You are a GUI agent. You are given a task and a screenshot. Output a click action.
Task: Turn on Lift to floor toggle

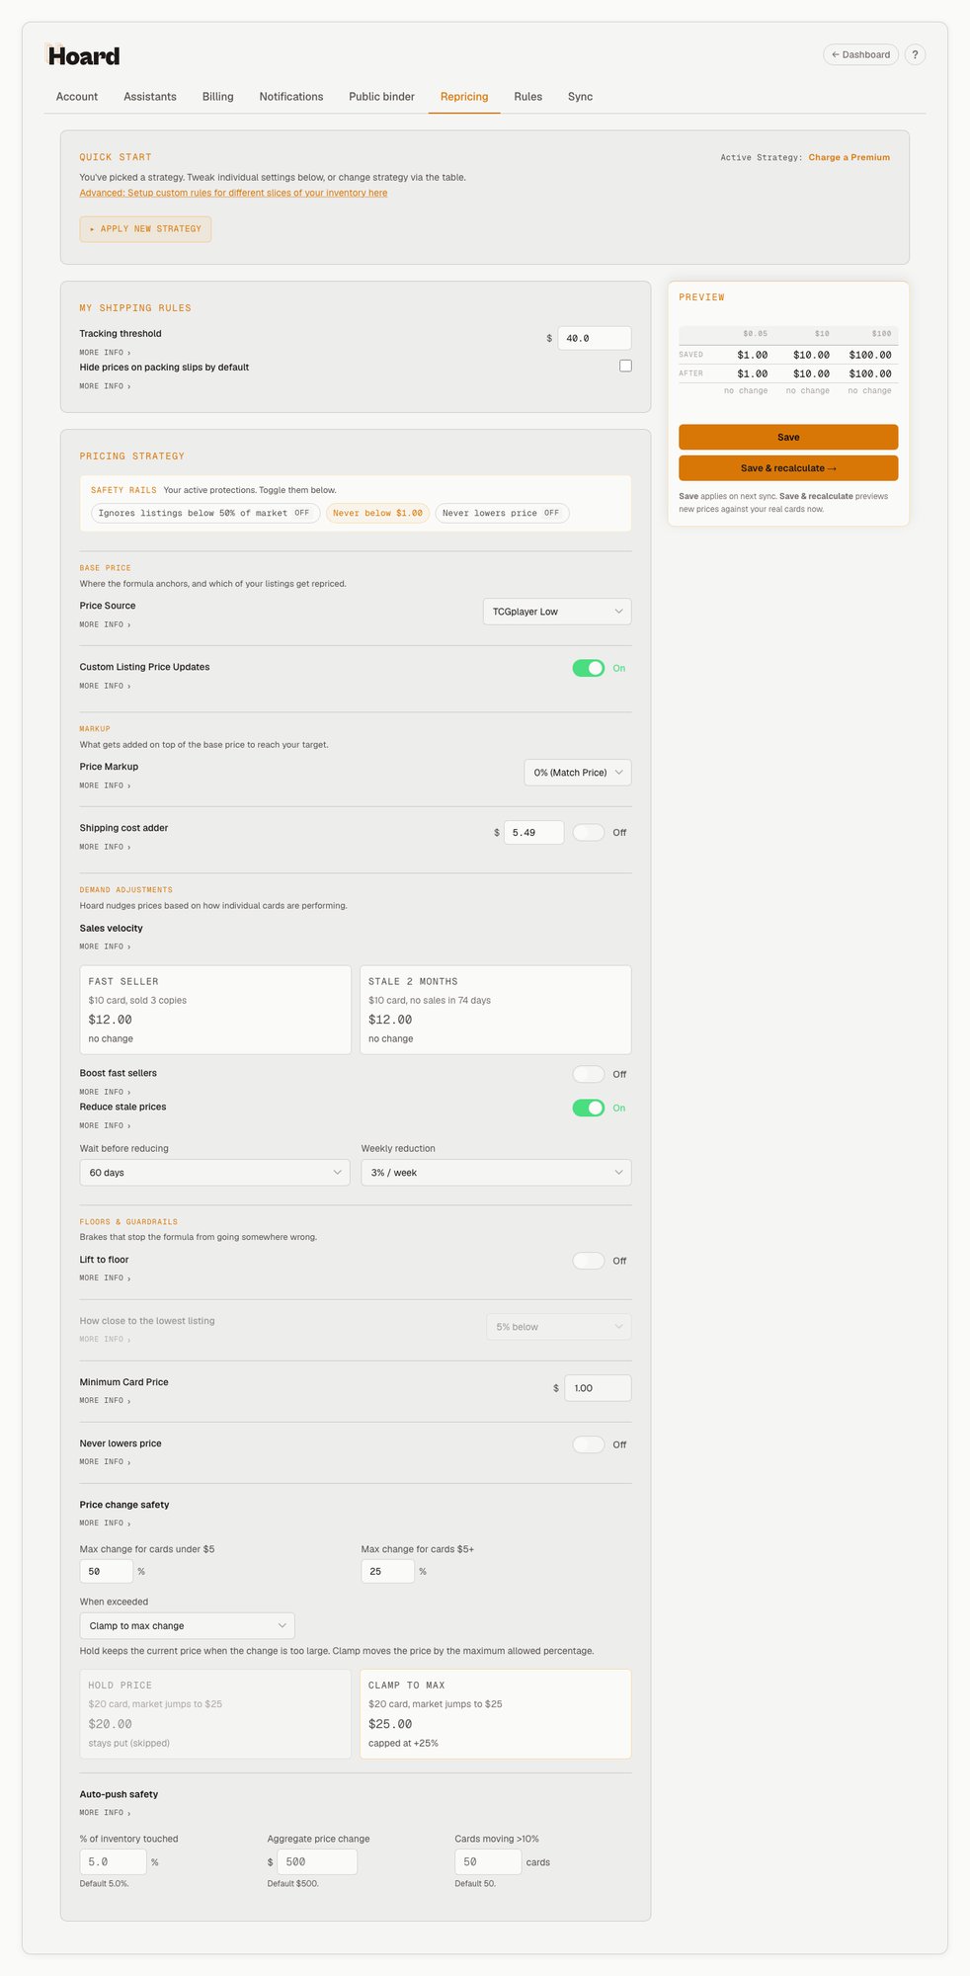pos(589,1261)
